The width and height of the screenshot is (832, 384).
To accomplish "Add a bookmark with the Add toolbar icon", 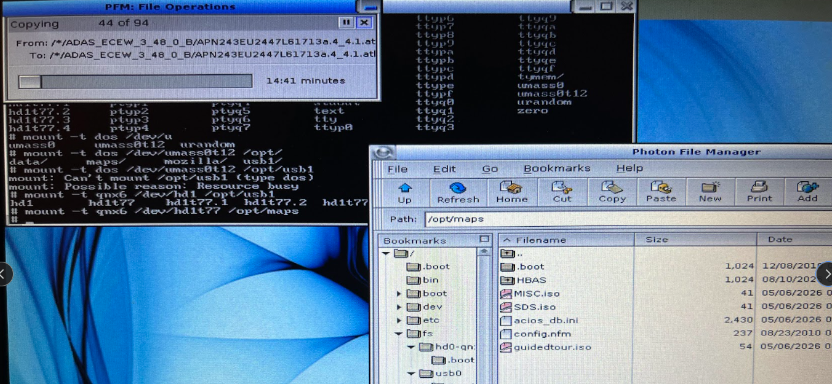I will 807,192.
